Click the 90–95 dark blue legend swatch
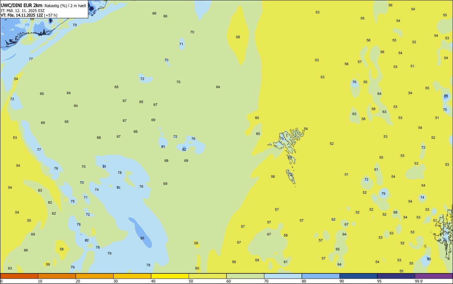The width and height of the screenshot is (453, 284). (358, 276)
